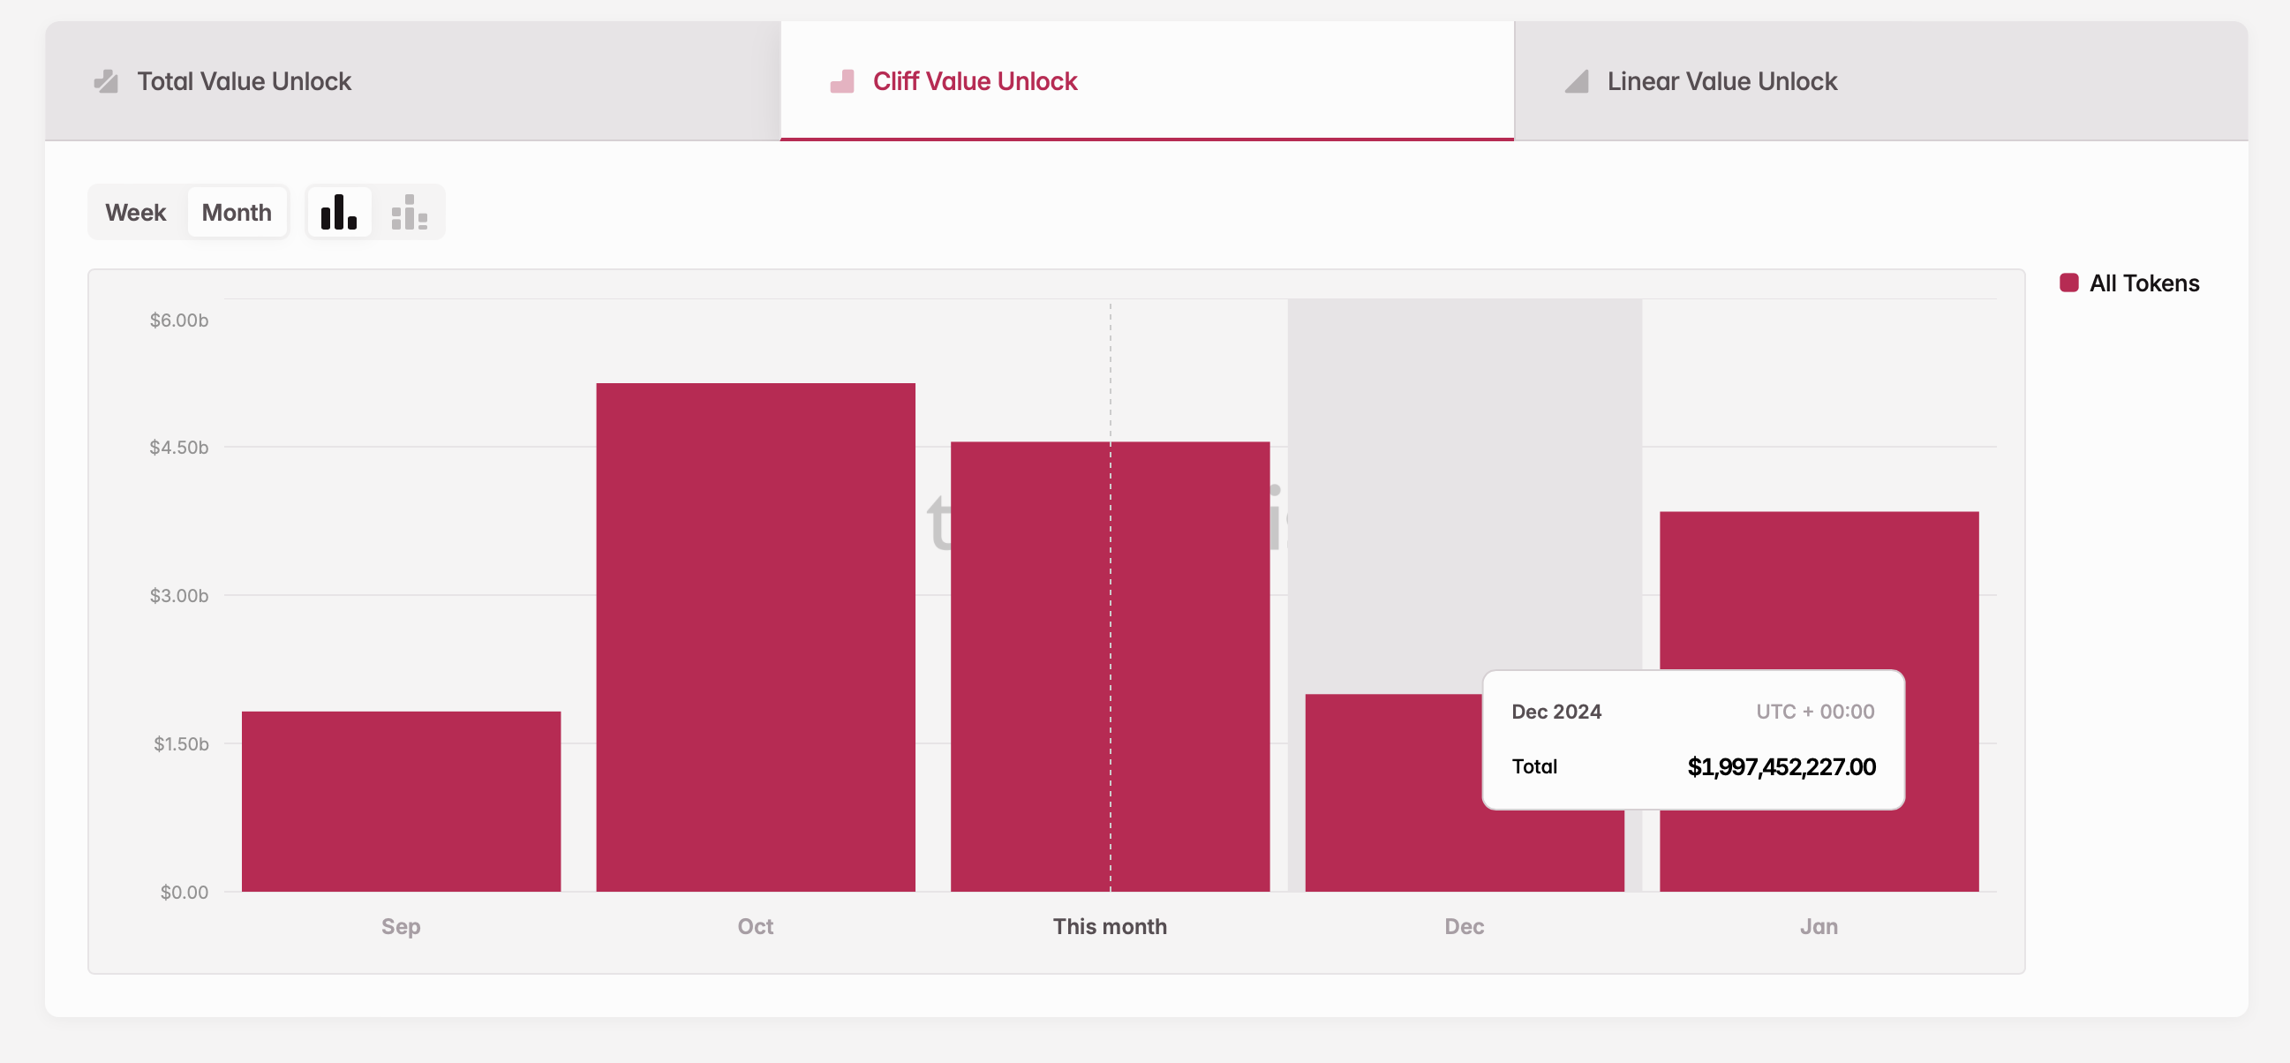
Task: Click the Dec label on the x-axis
Action: coord(1465,926)
